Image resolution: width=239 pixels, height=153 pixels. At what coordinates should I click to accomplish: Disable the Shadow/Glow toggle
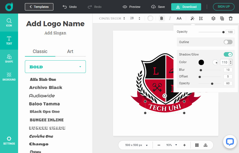228,54
